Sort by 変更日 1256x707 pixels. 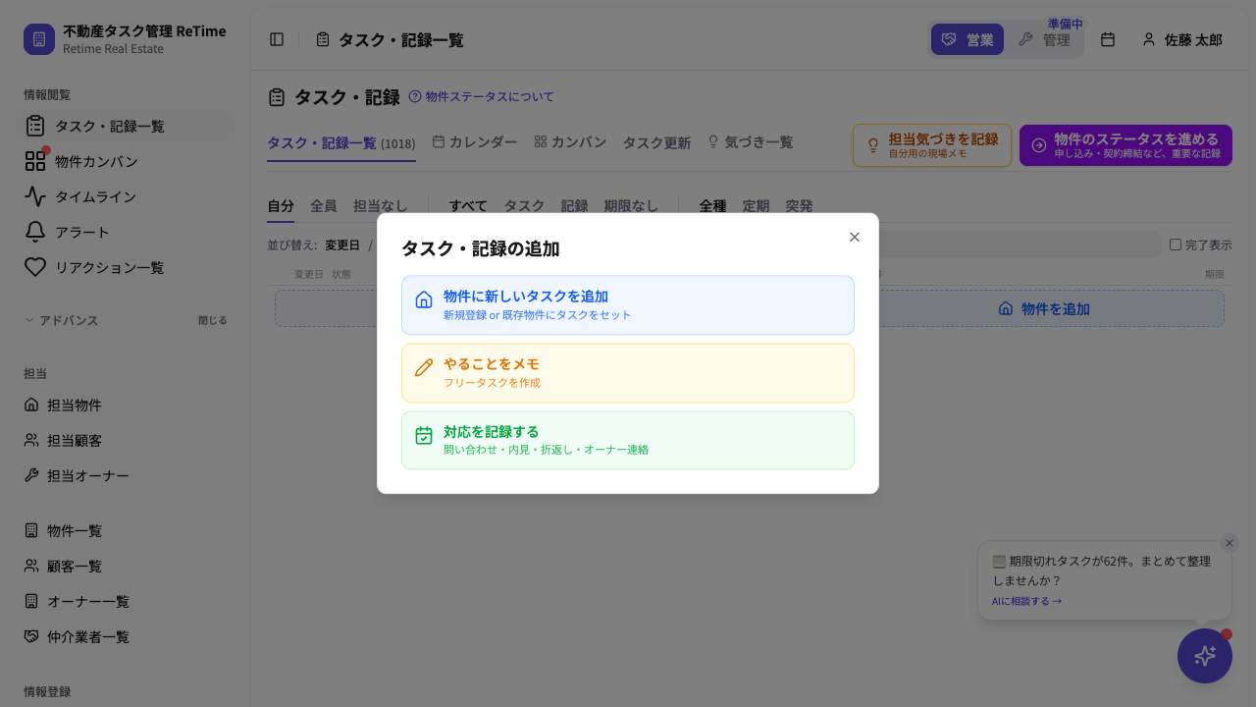click(x=342, y=245)
